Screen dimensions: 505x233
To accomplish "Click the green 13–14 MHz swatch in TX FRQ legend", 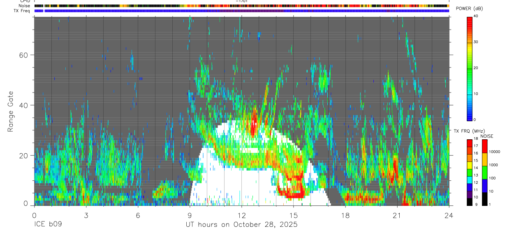I will pyautogui.click(x=470, y=172).
